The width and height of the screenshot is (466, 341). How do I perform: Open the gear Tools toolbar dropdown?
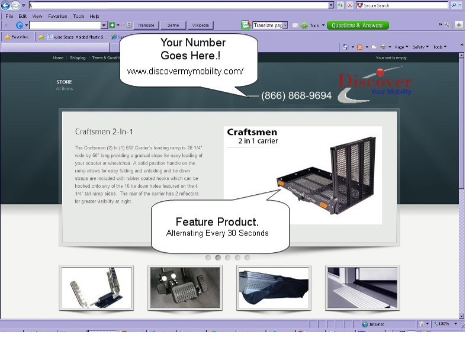click(x=313, y=25)
